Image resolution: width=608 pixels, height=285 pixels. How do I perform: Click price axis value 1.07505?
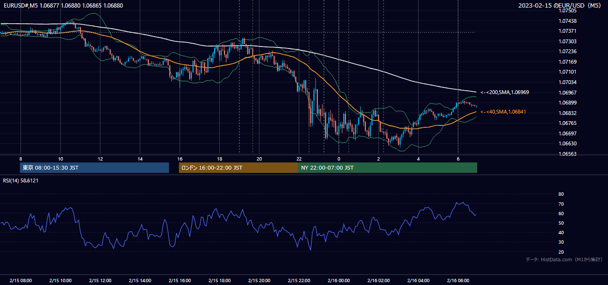tap(568, 10)
